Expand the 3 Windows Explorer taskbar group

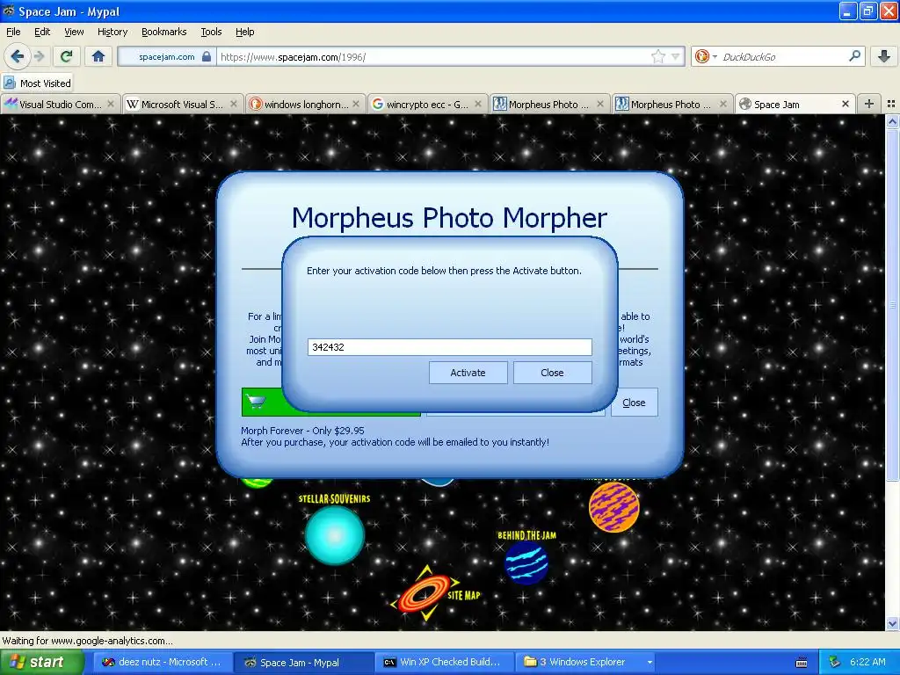585,662
